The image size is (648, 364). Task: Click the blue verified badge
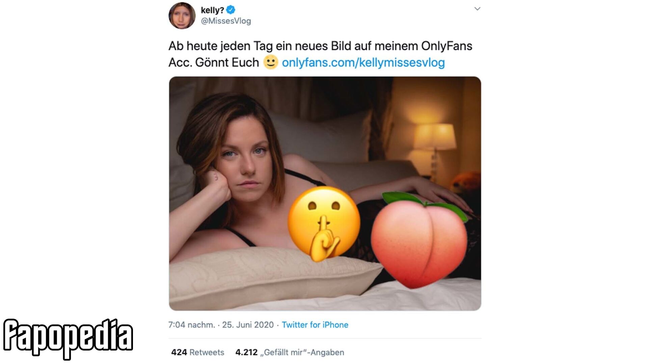(231, 10)
